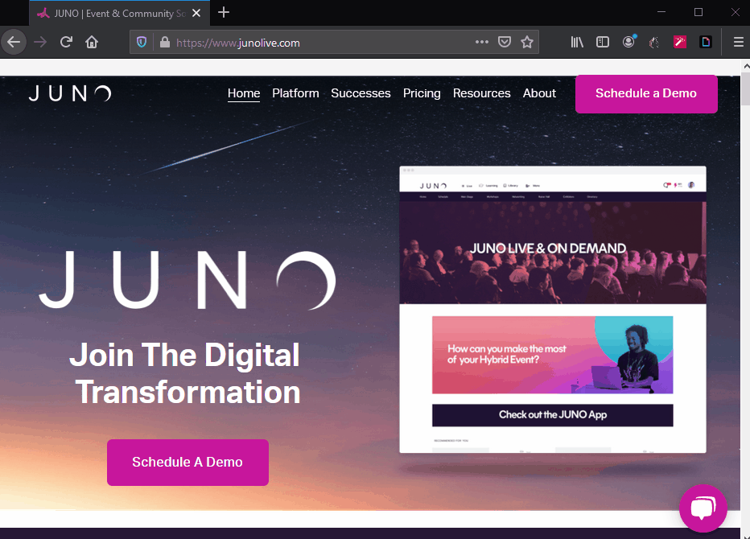This screenshot has width=750, height=539.
Task: Open the Pricing page link
Action: [x=422, y=93]
